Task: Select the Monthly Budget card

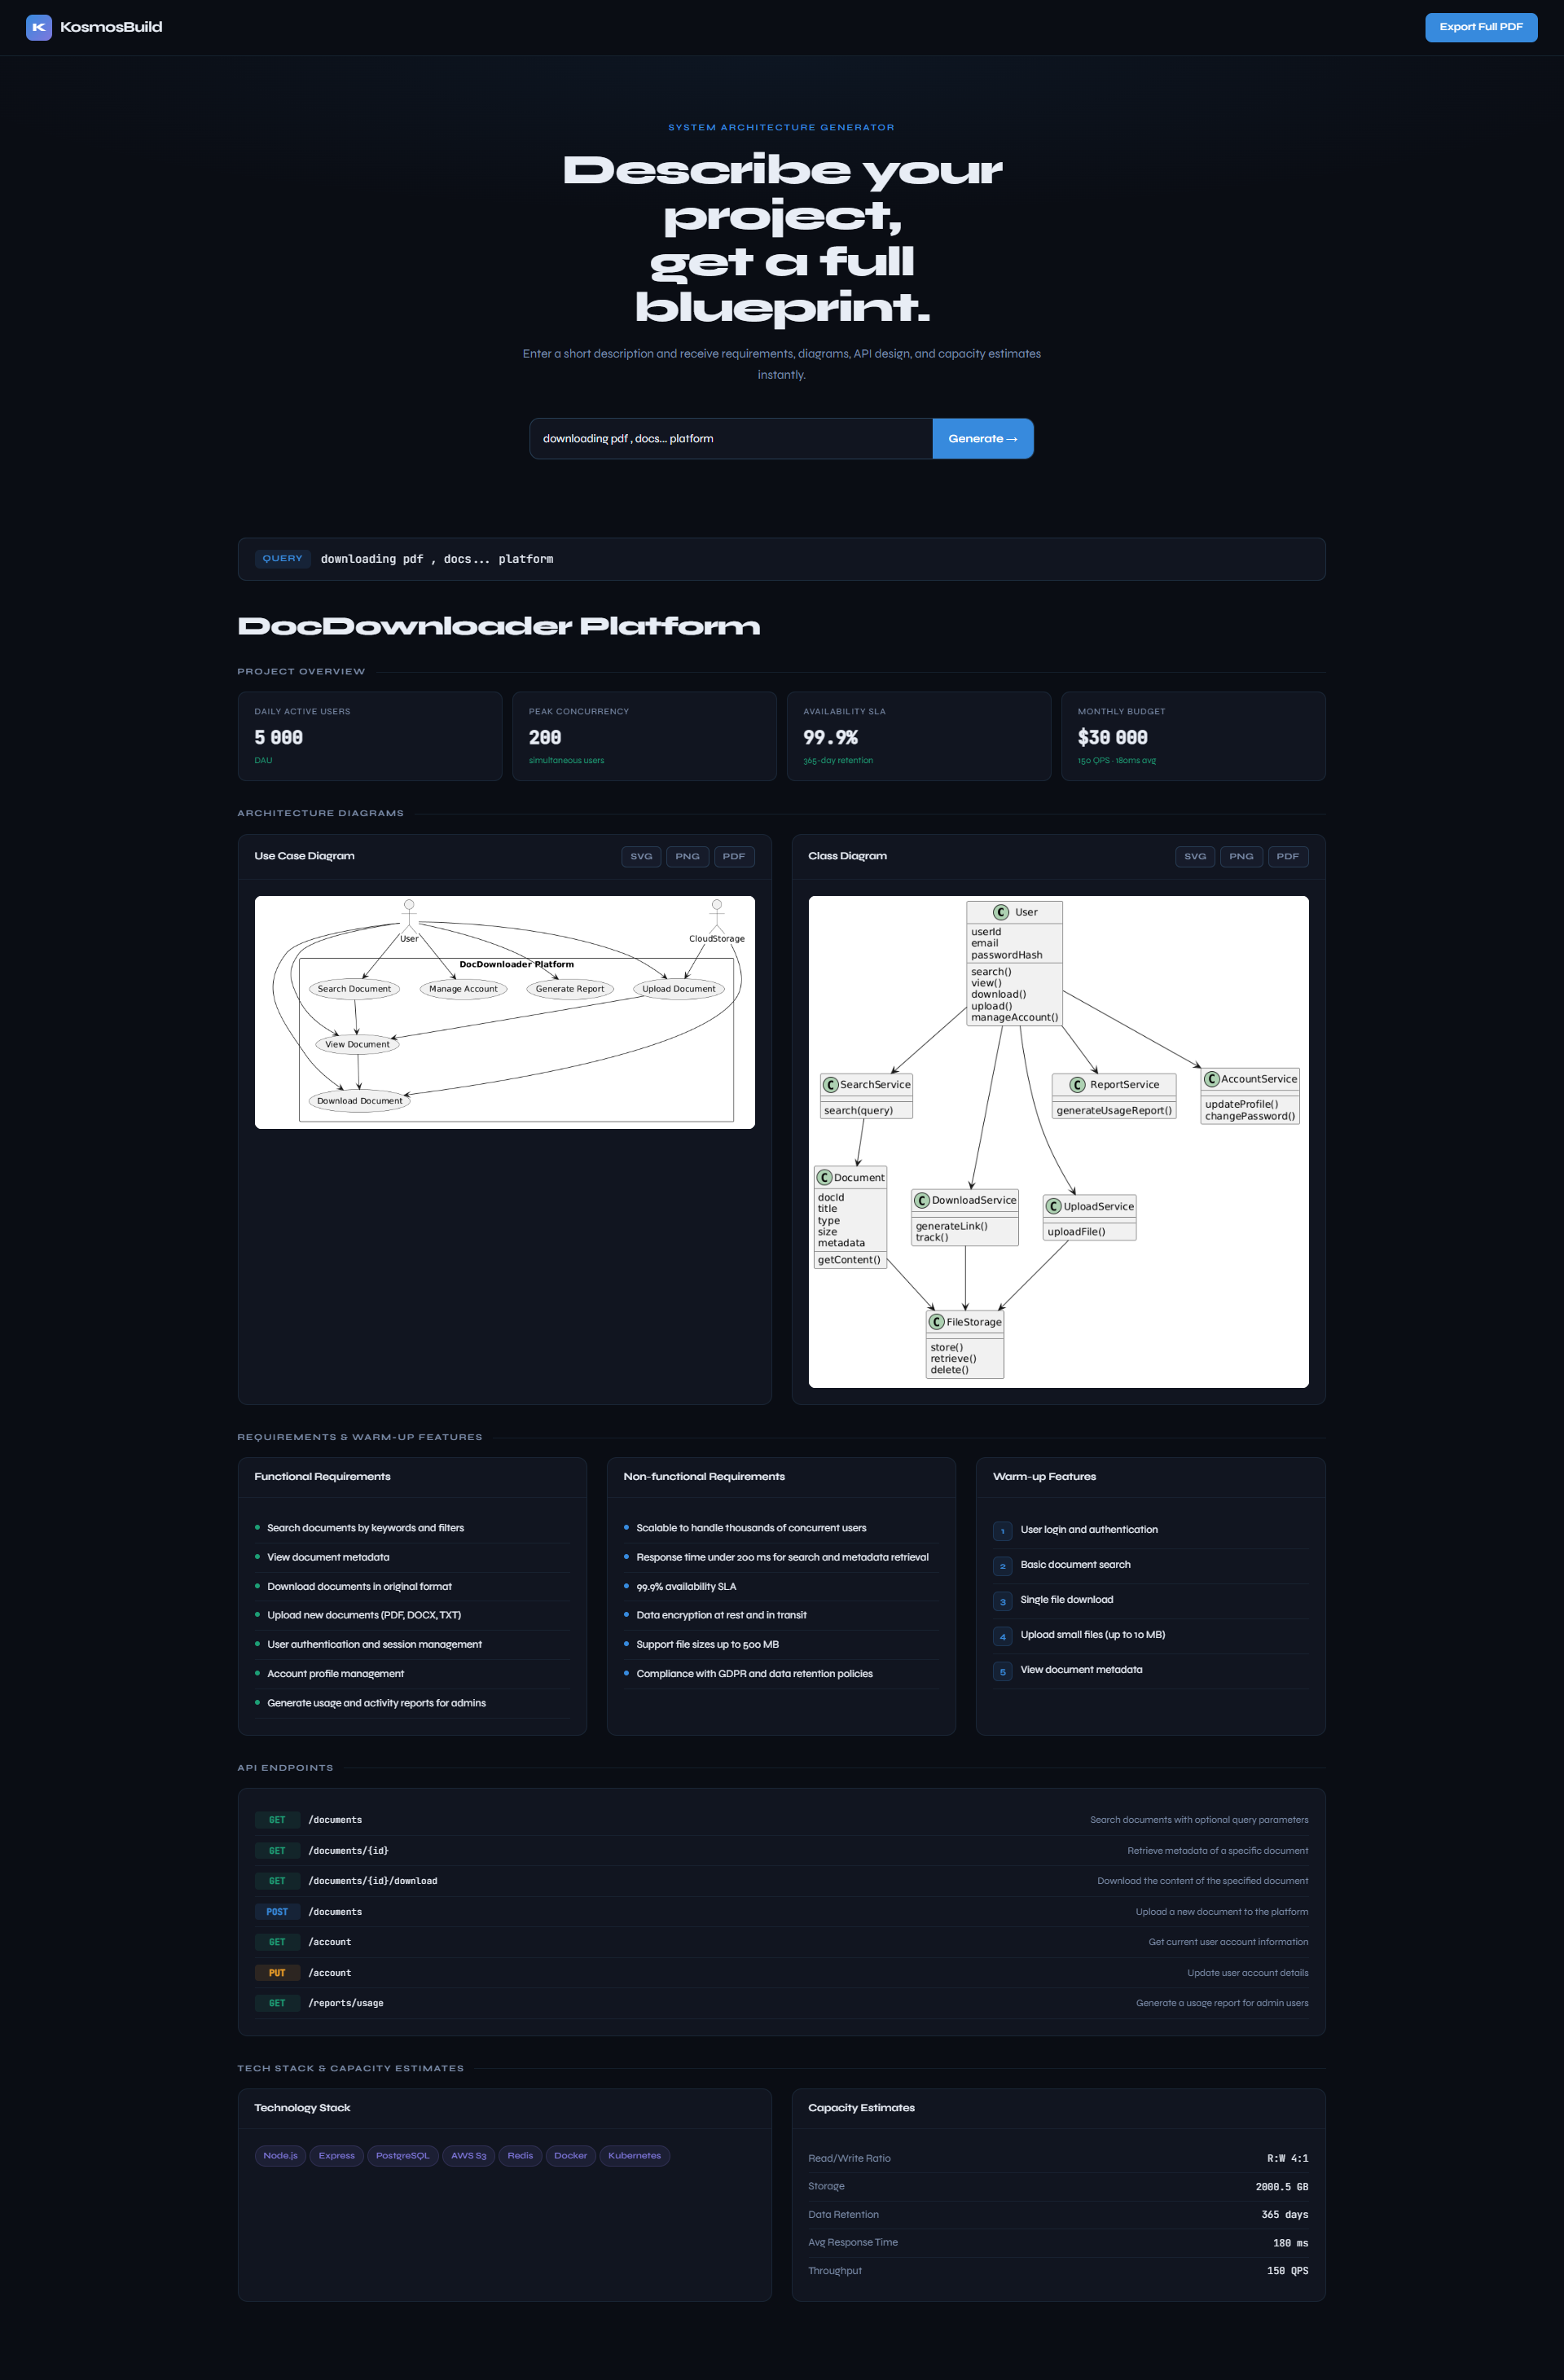Action: 1193,736
